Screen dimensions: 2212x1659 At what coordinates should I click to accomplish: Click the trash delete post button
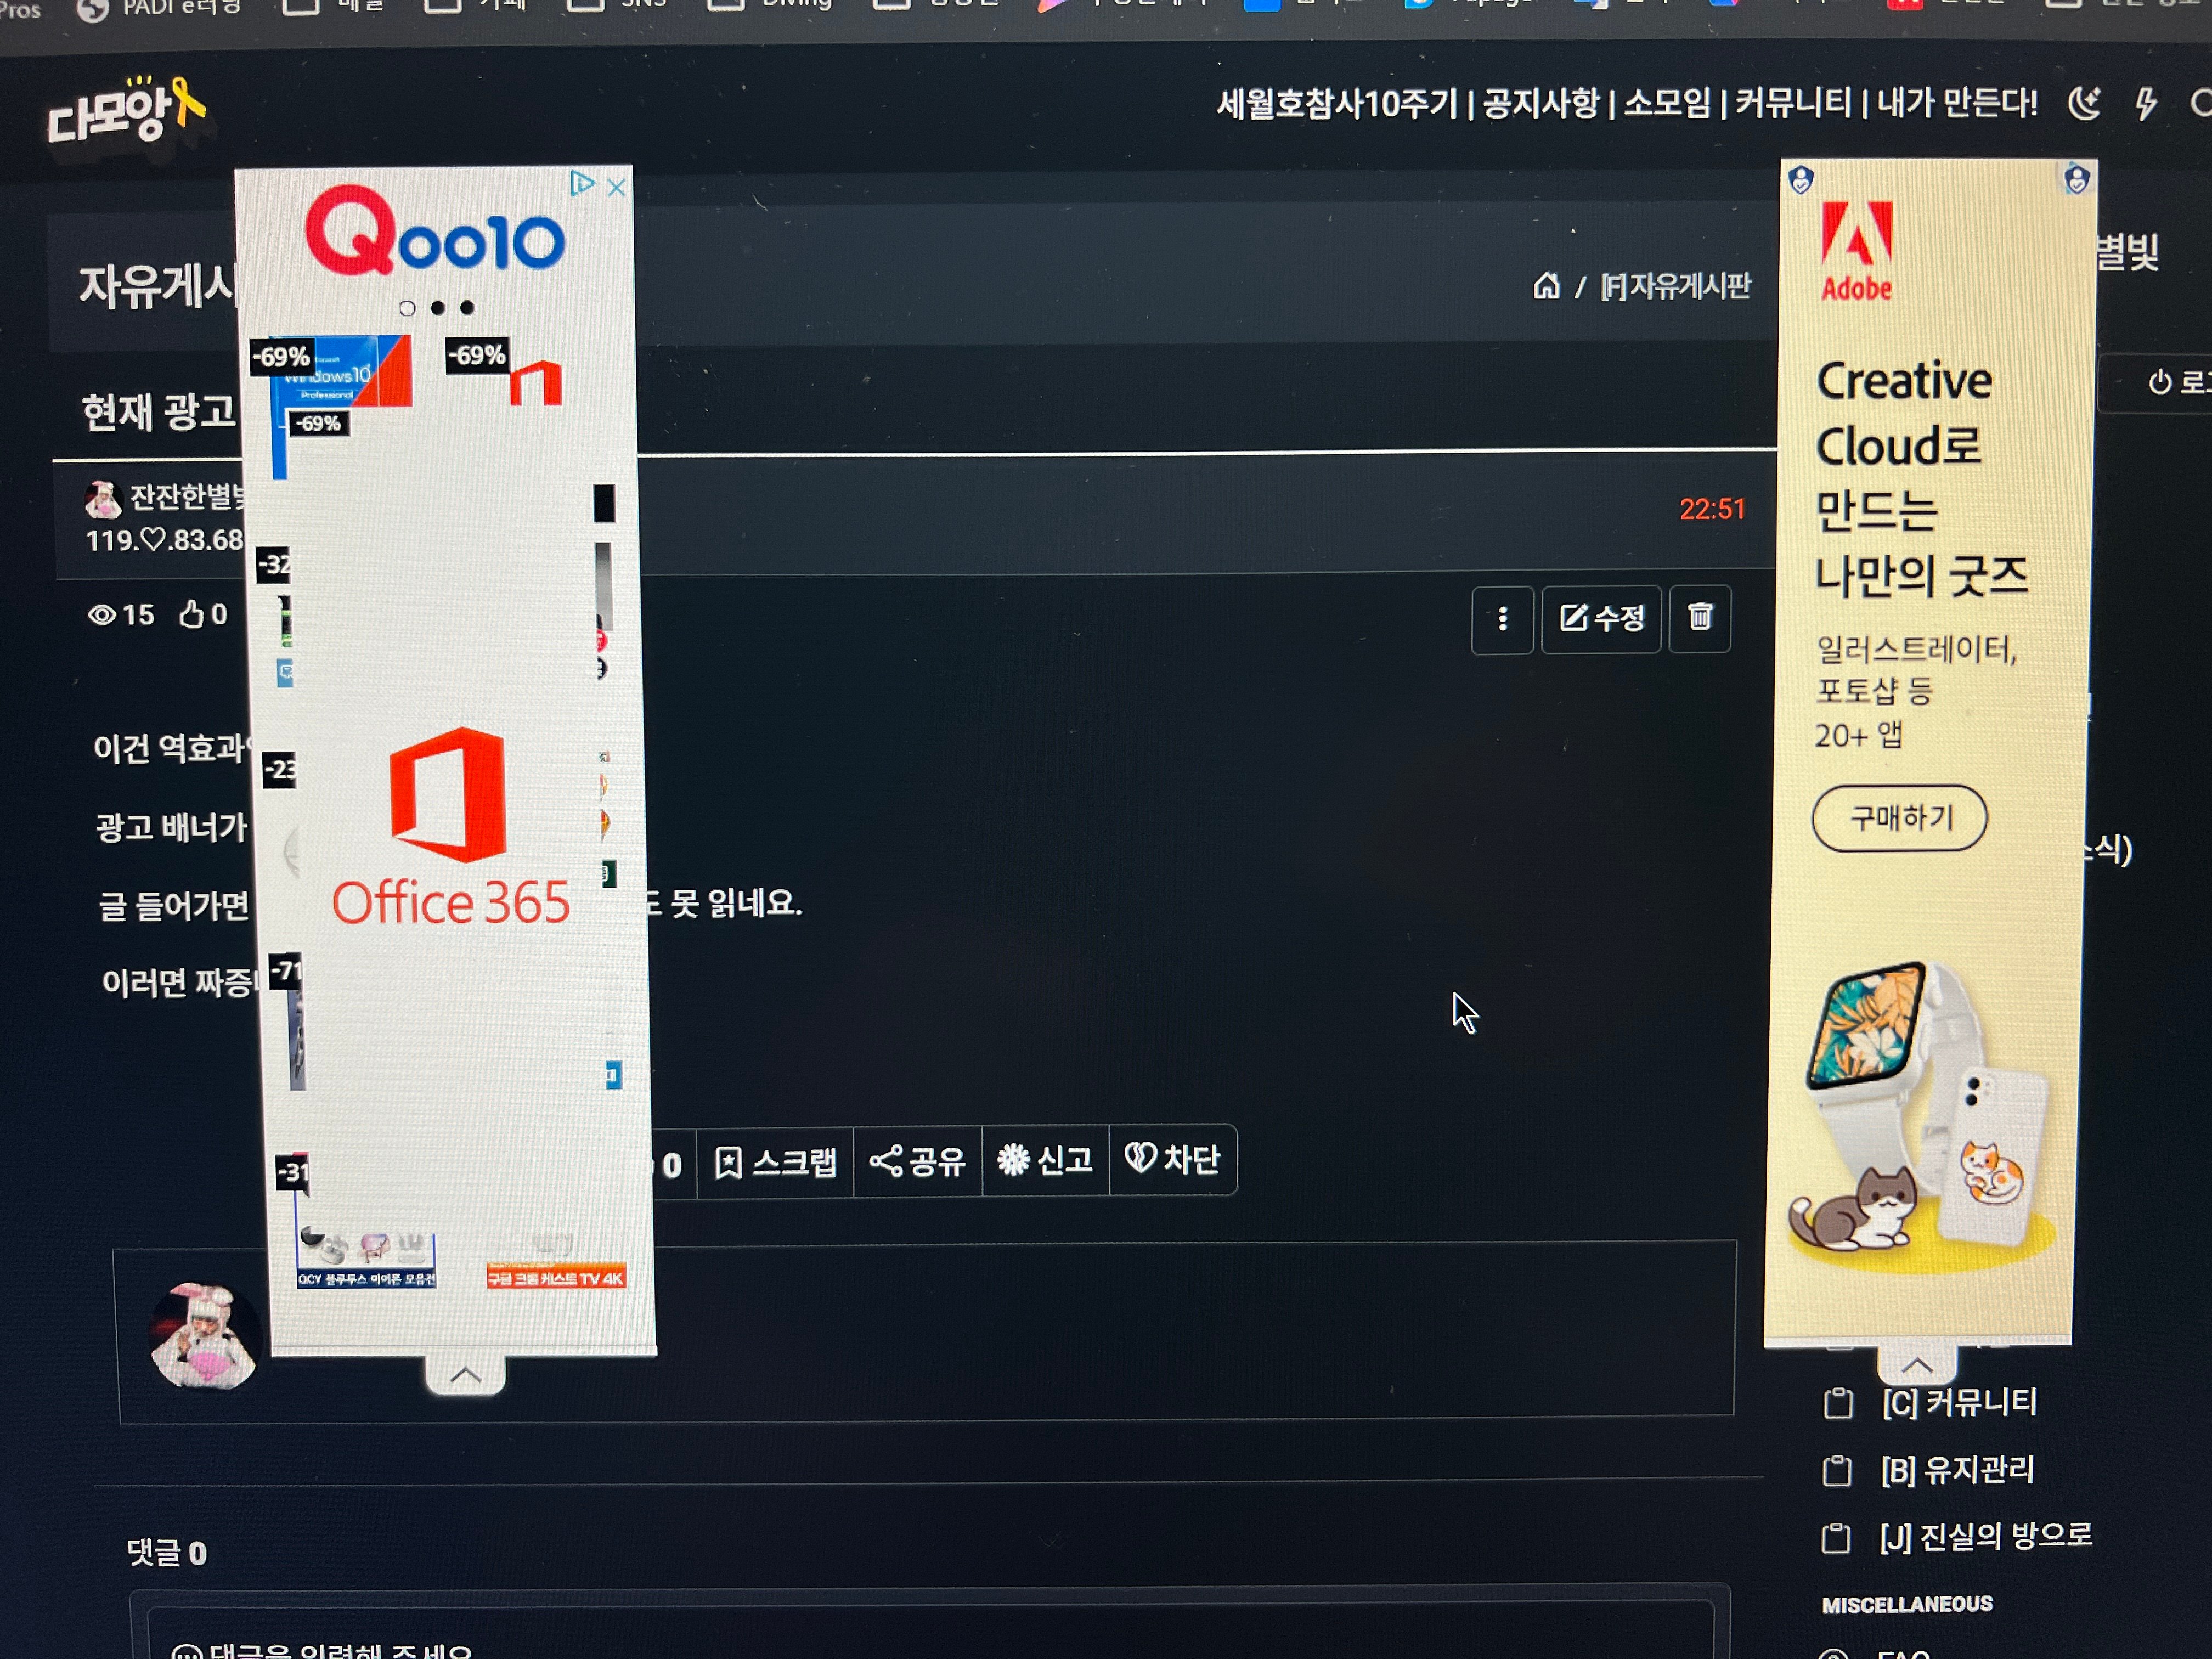(x=1700, y=617)
